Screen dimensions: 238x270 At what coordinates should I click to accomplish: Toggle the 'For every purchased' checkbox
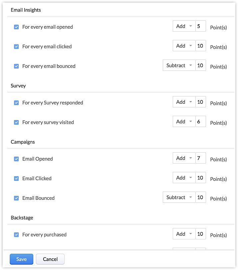[16, 235]
